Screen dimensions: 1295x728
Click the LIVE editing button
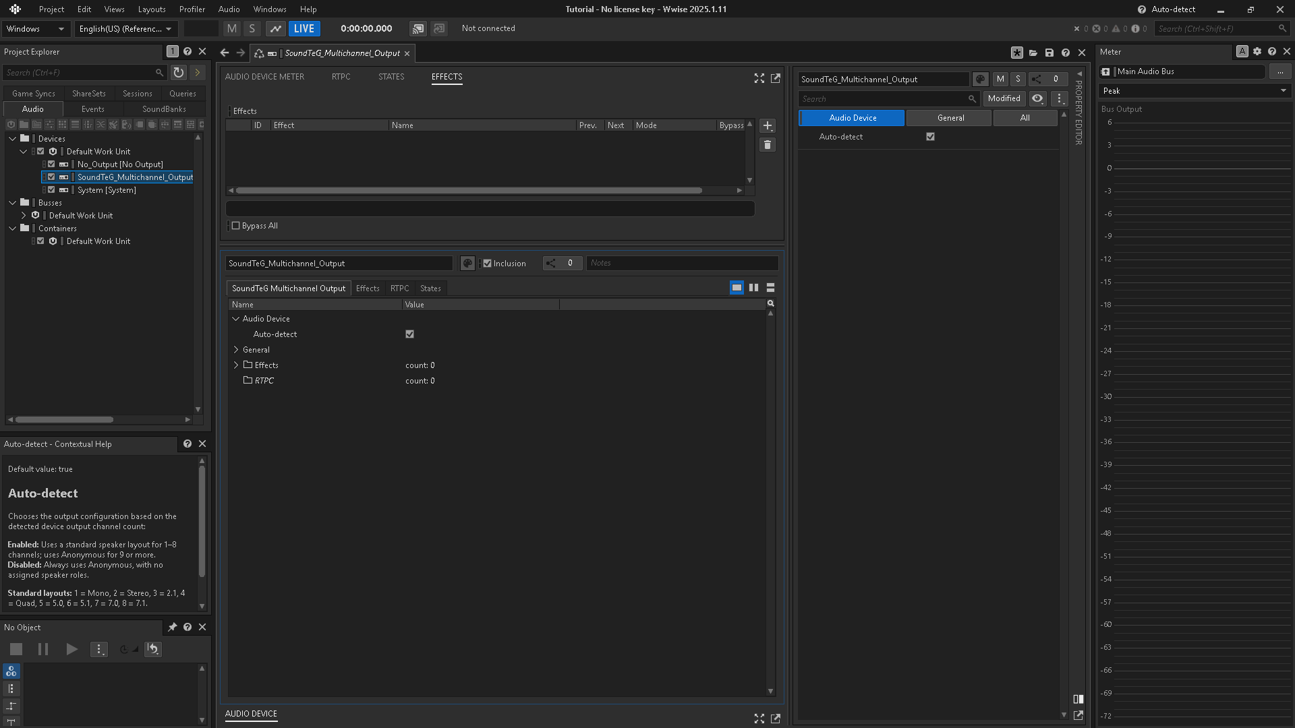(304, 28)
